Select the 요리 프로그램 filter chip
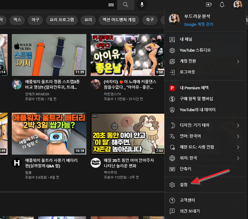This screenshot has height=219, width=248. (62, 20)
